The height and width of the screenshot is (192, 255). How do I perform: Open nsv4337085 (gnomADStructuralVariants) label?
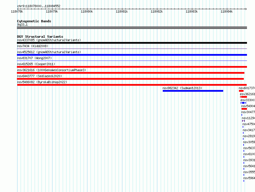[49, 40]
